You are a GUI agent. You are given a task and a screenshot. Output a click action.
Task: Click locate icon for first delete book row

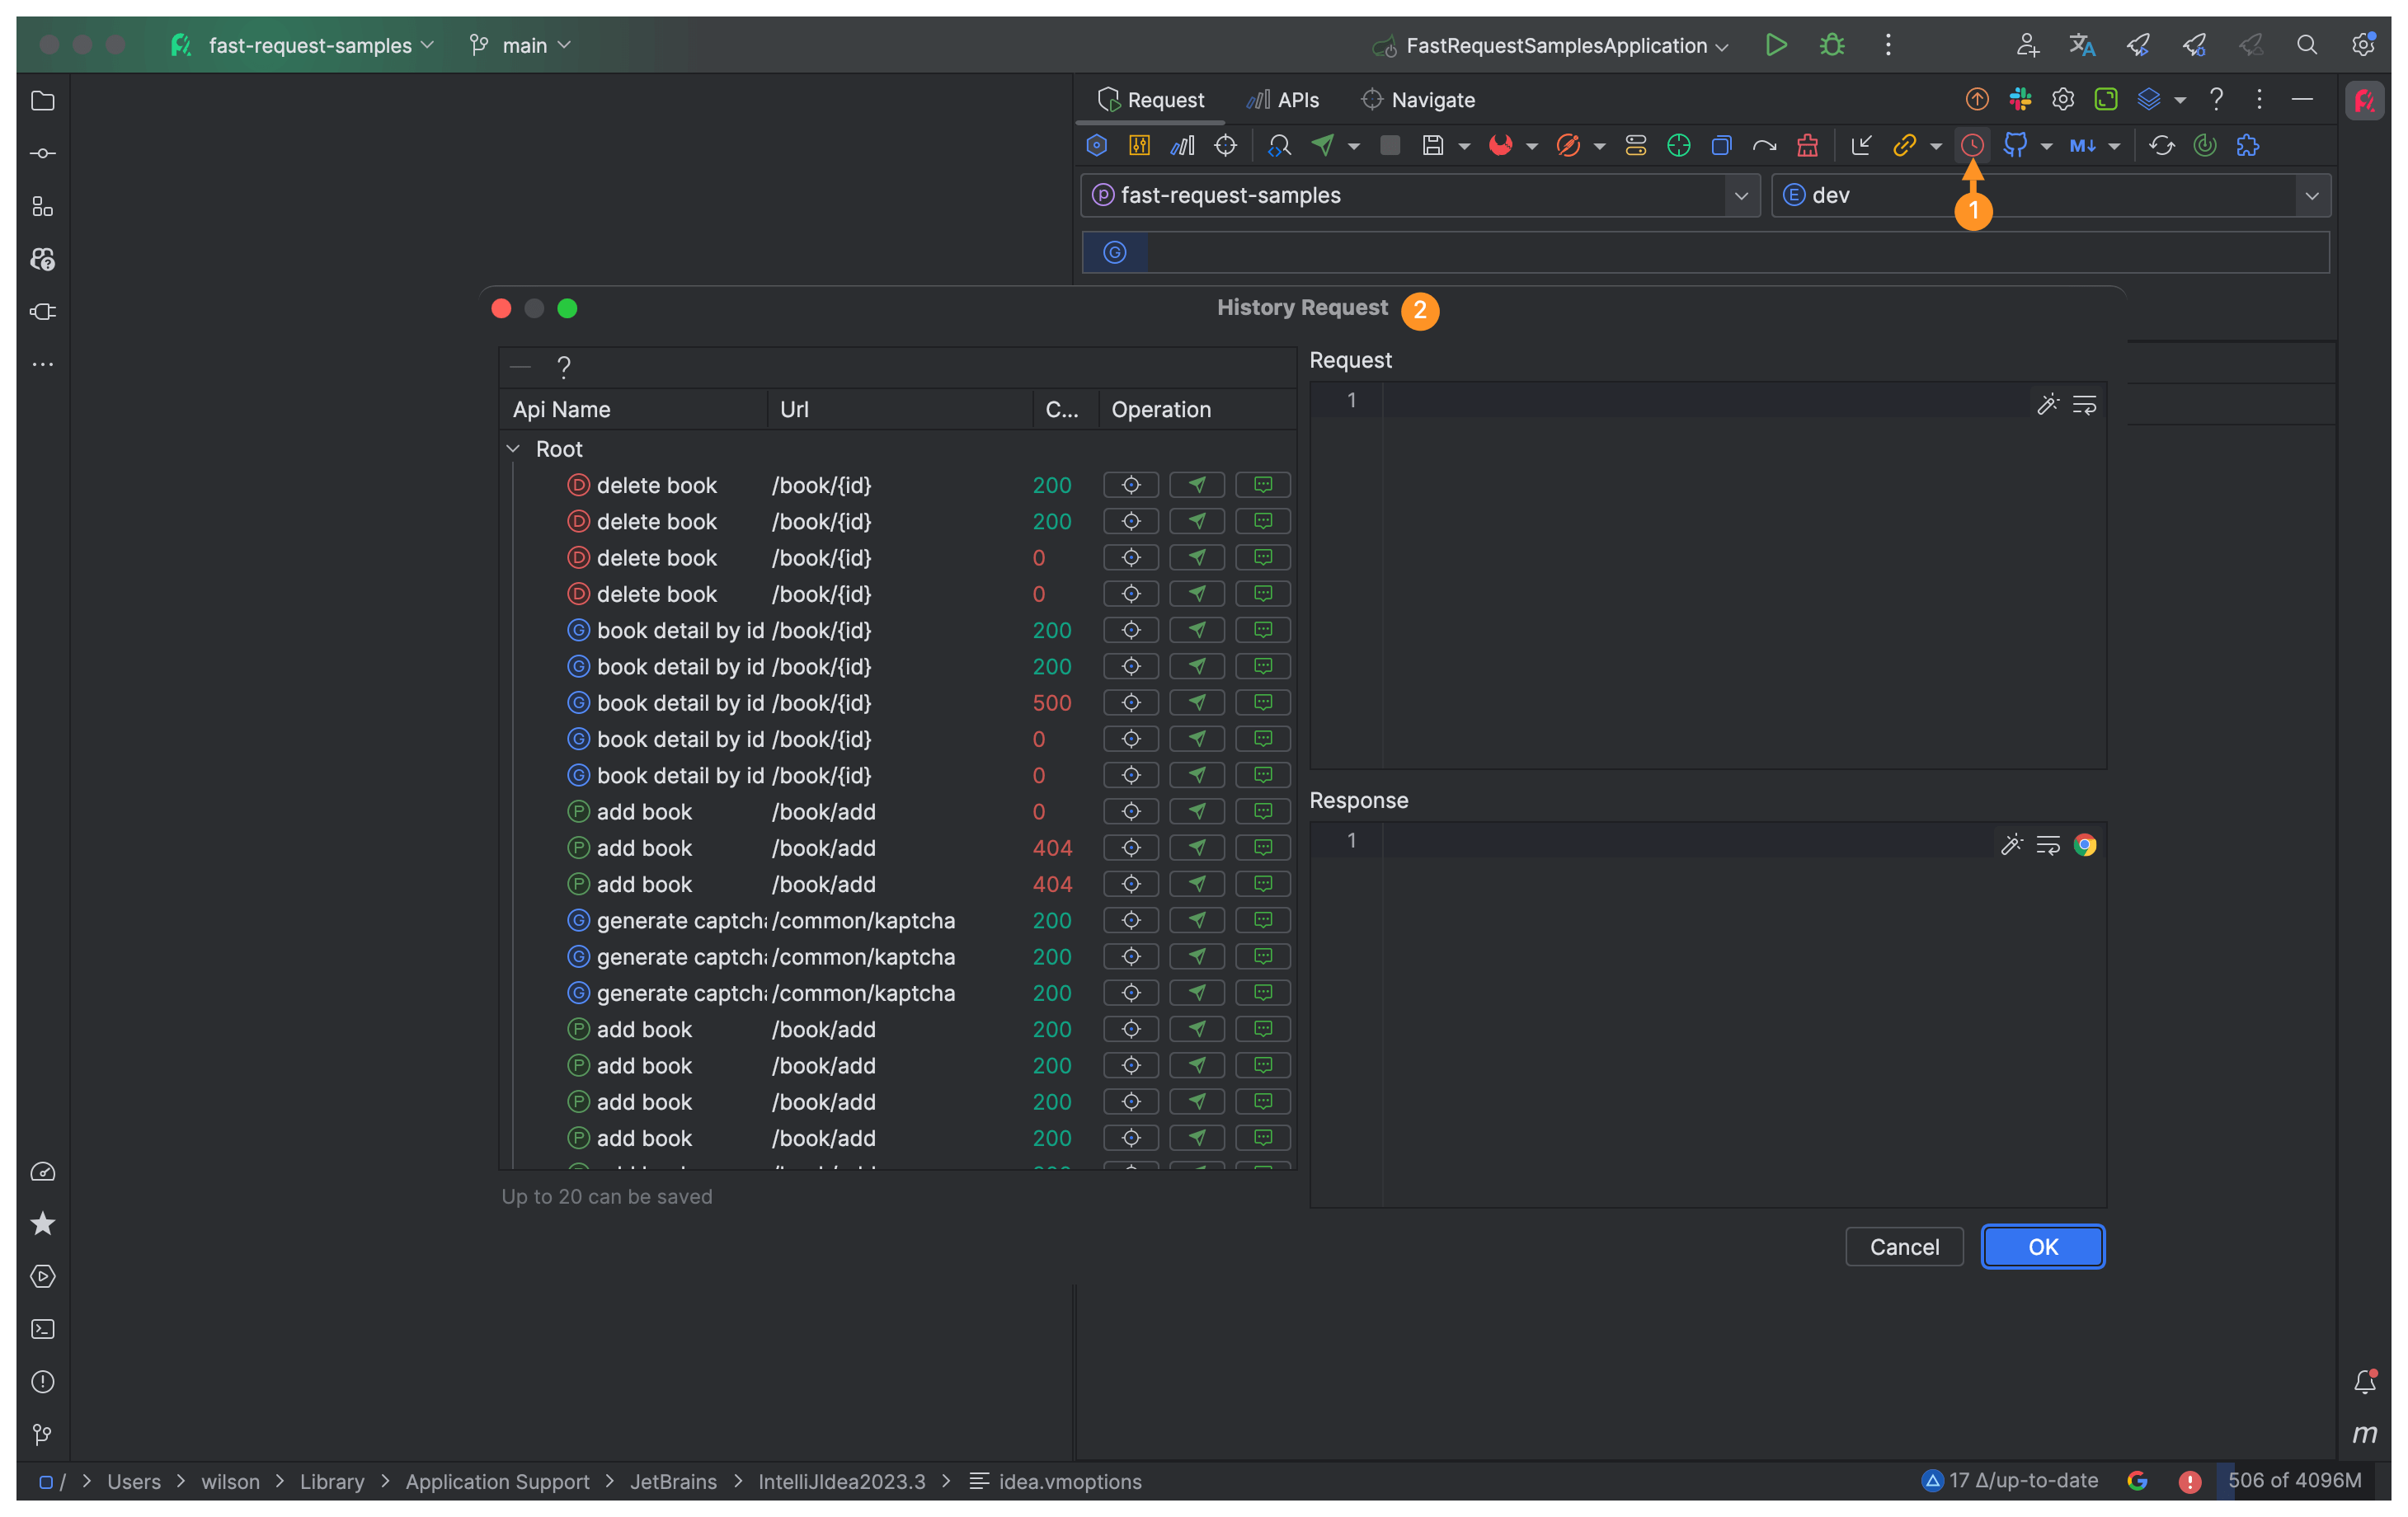pos(1130,485)
